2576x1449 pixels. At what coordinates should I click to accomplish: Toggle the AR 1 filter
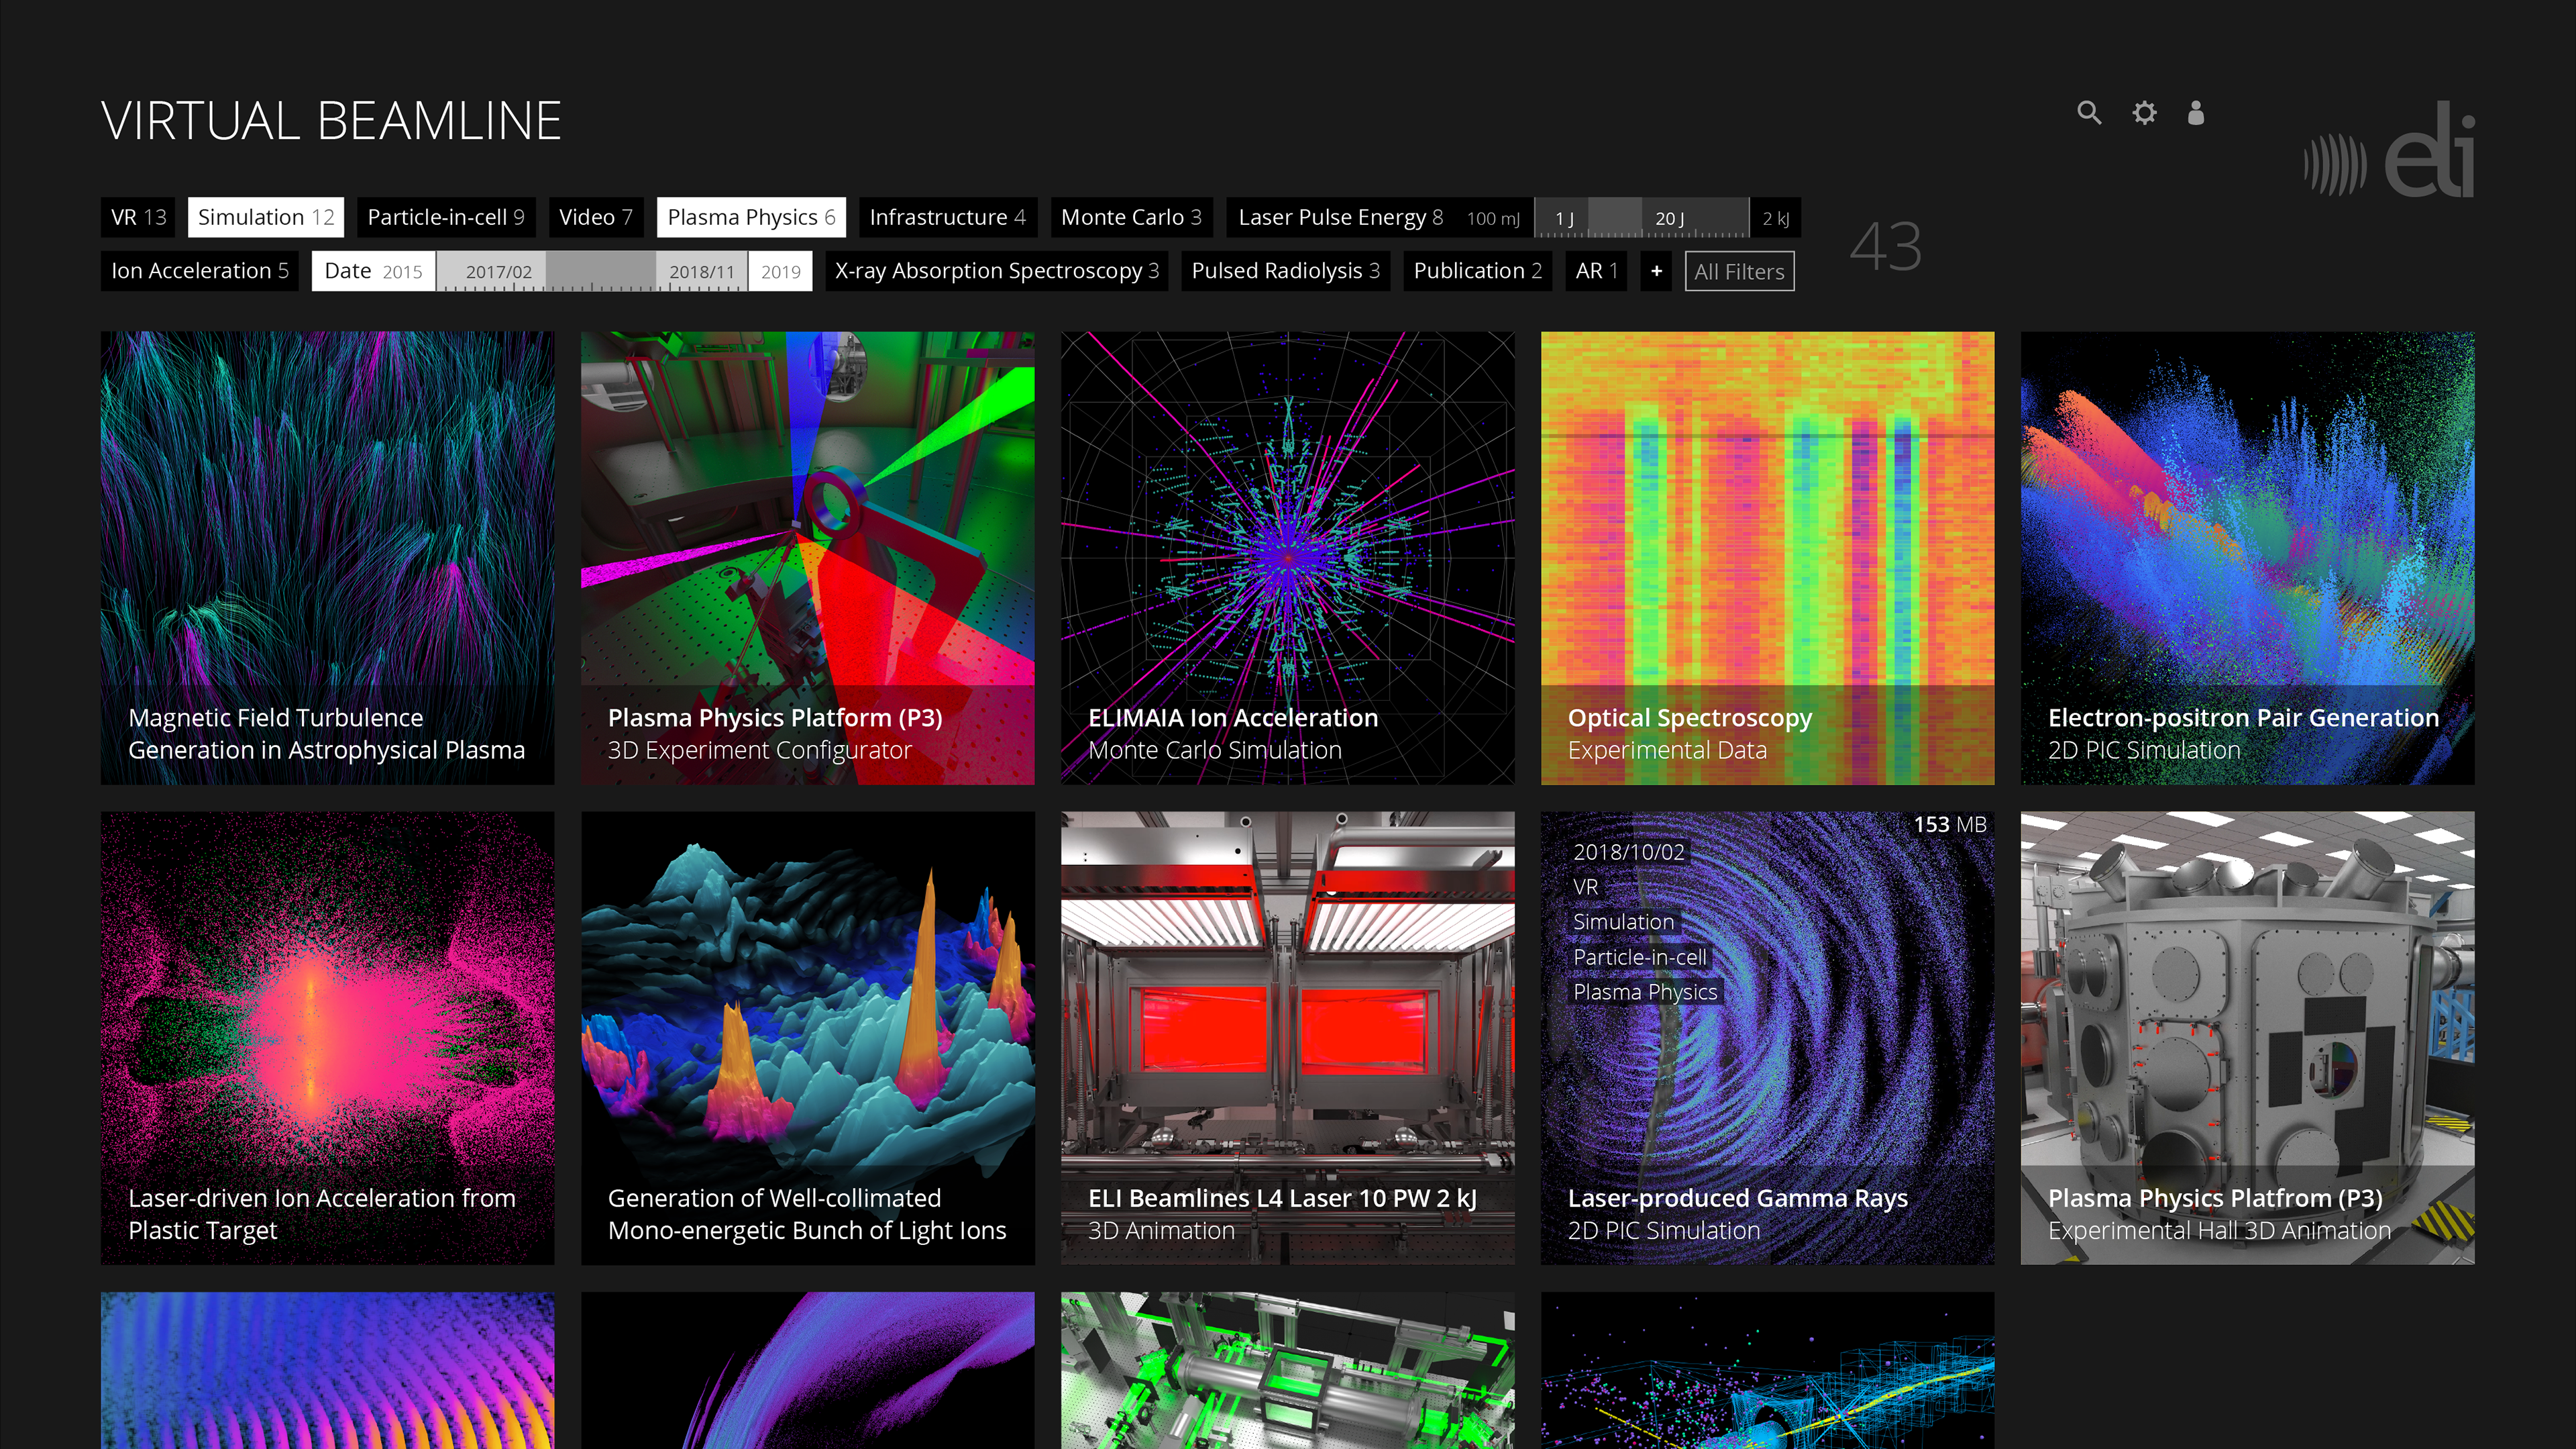click(1596, 271)
